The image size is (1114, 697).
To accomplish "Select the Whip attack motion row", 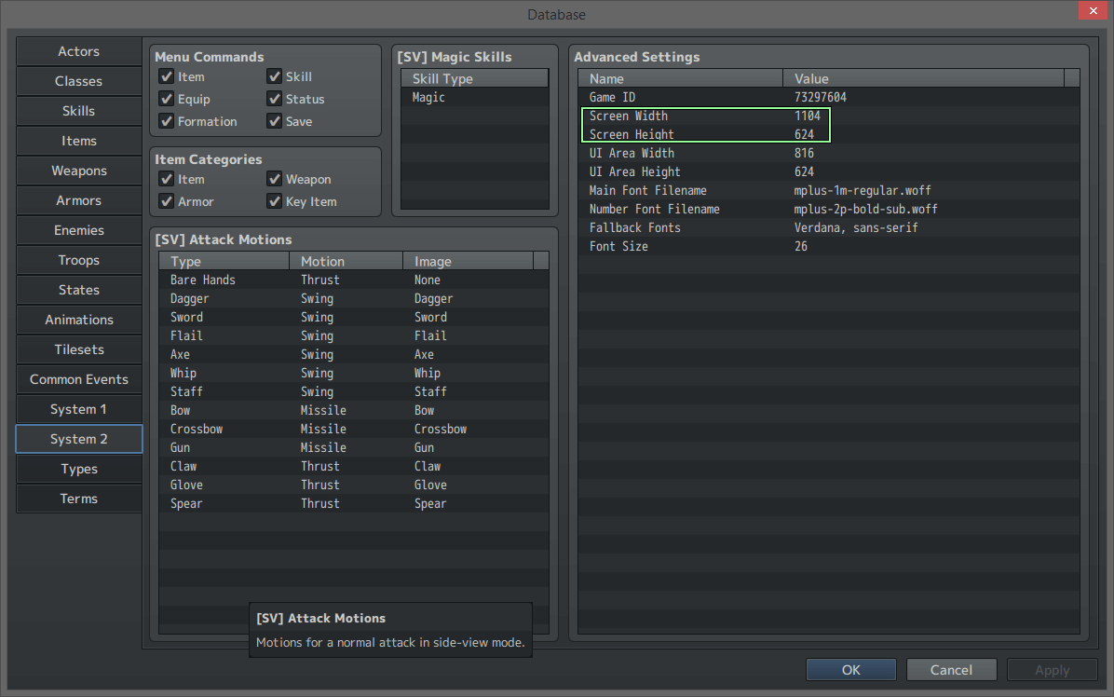I will point(354,373).
